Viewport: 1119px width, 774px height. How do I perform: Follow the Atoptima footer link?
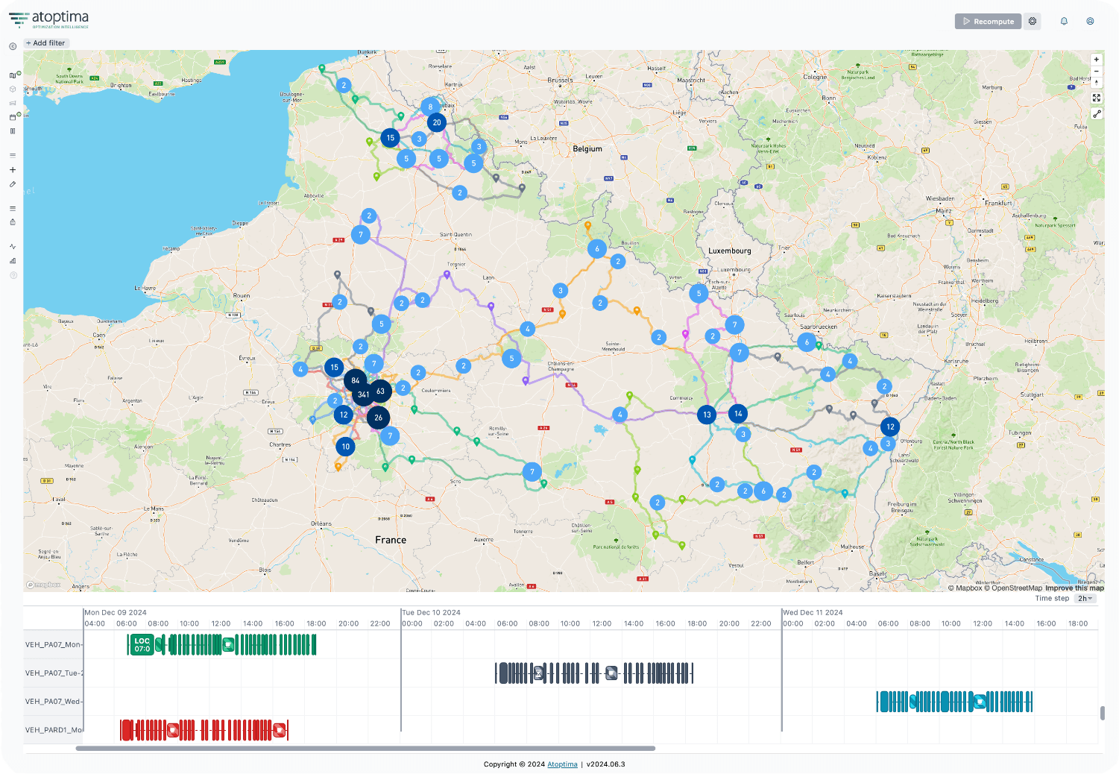562,764
